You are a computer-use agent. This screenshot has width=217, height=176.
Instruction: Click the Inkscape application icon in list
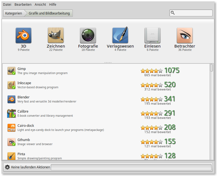pyautogui.click(x=11, y=85)
